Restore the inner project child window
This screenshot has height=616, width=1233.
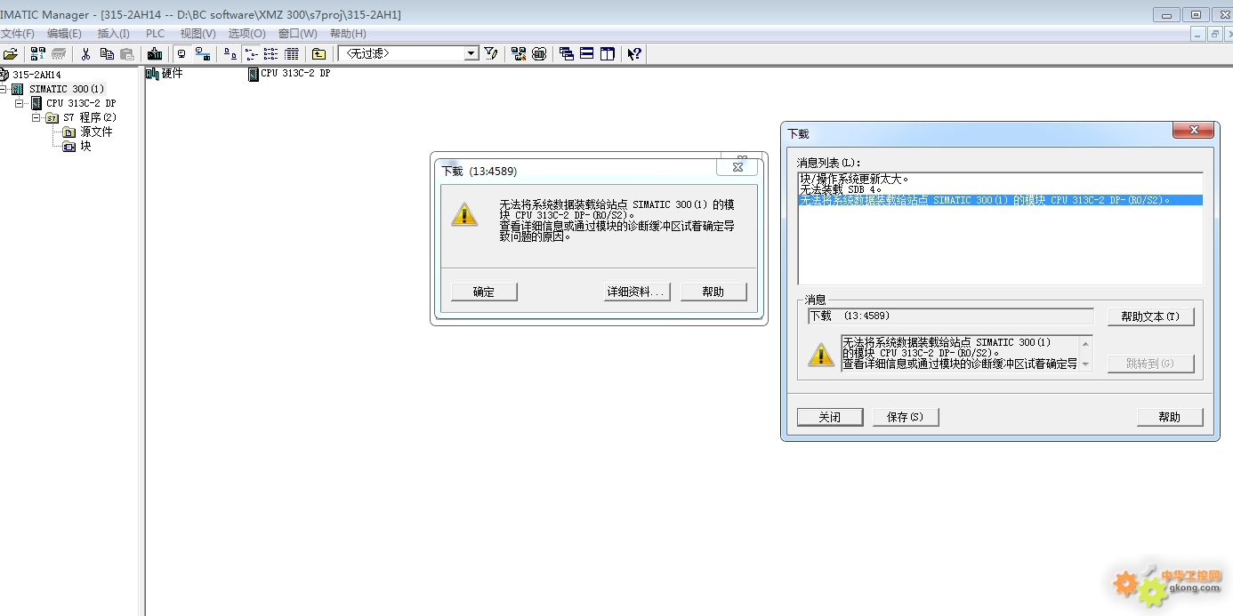(x=1214, y=34)
